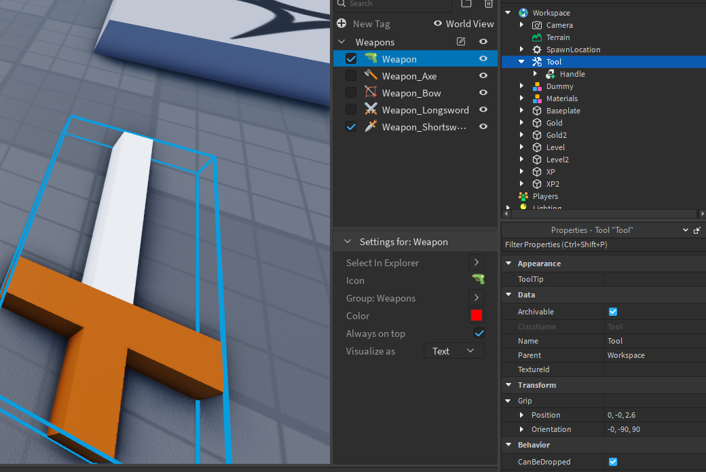706x472 pixels.
Task: Click the rename icon for Weapons group
Action: point(461,42)
